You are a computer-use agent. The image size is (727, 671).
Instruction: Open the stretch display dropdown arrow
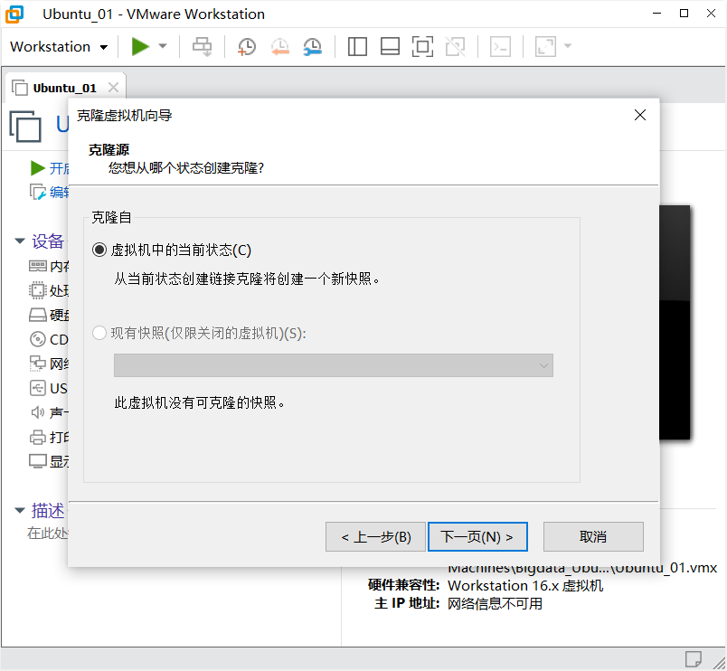pyautogui.click(x=568, y=46)
